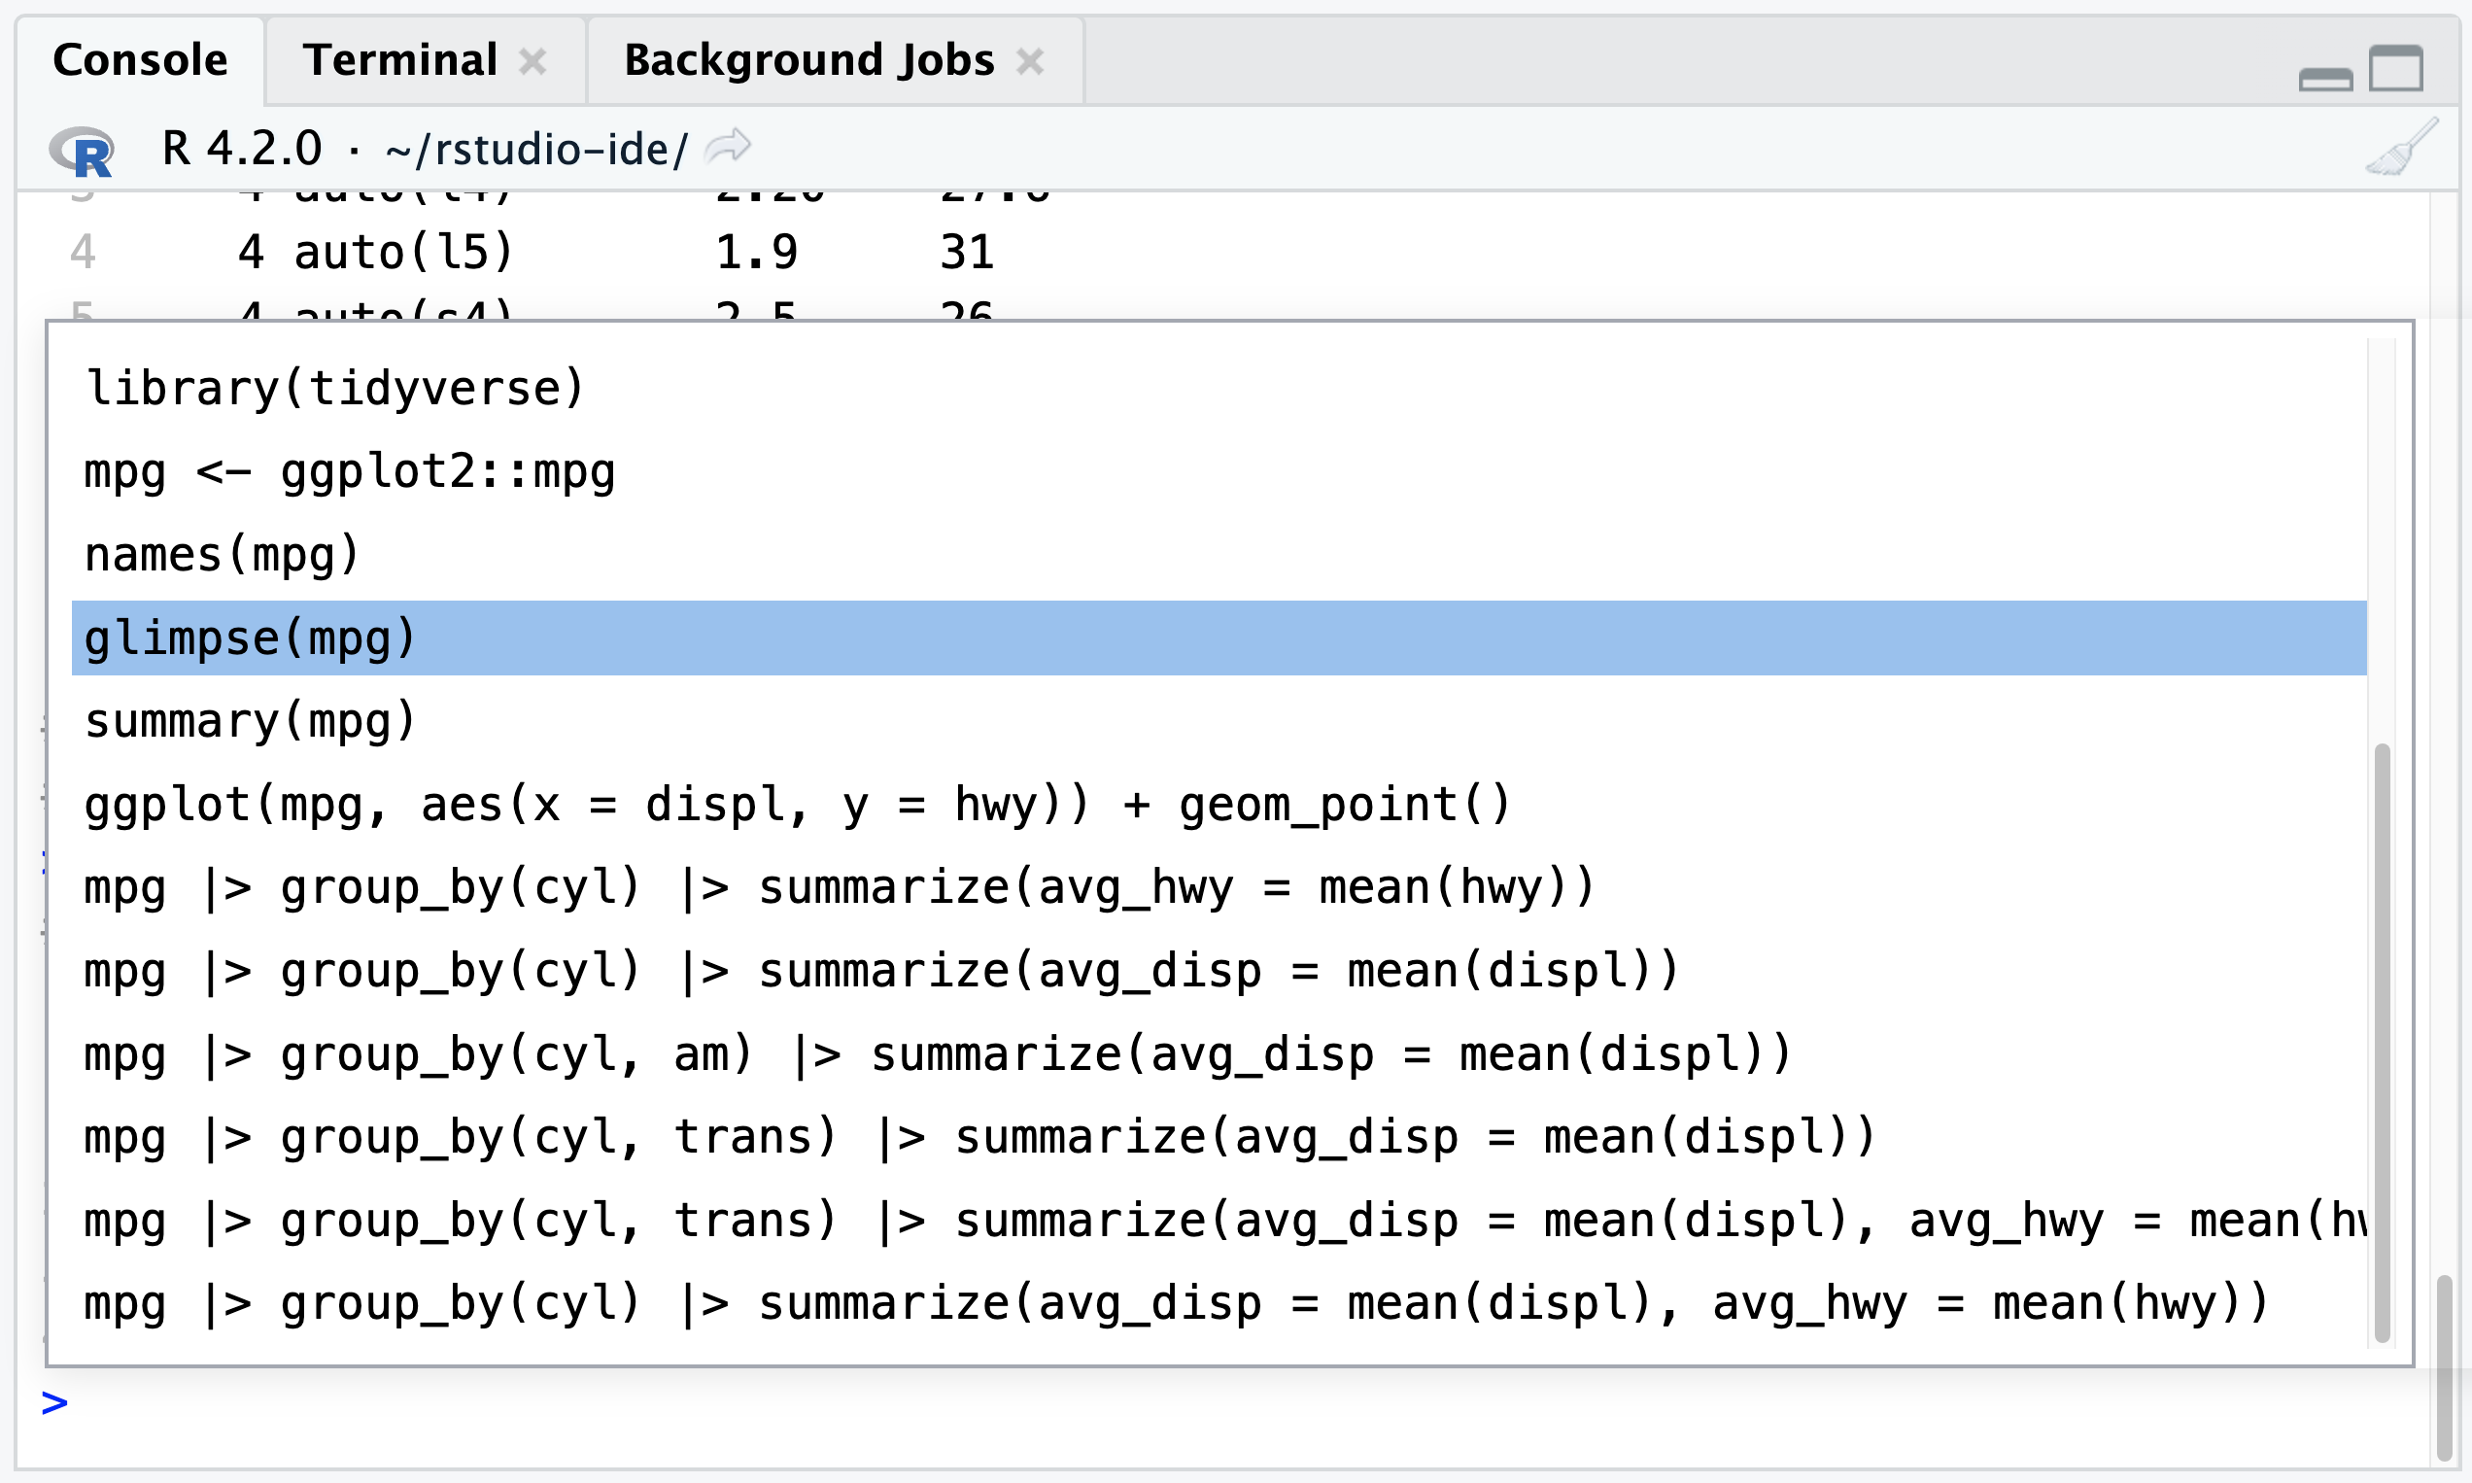
Task: Select group_by(cyl, trans) avg_disp-only command
Action: point(1219,1137)
